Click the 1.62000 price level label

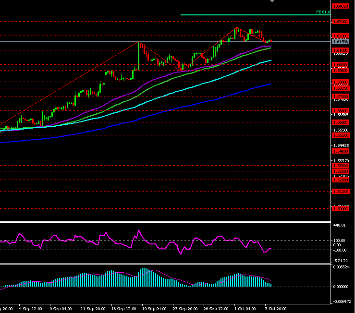click(x=341, y=36)
